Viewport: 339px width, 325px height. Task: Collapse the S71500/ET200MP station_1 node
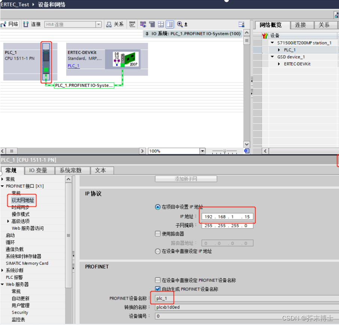(x=272, y=43)
